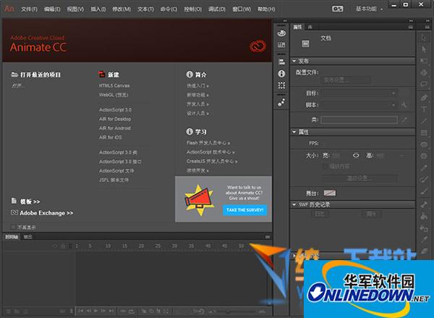The image size is (434, 318).
Task: Open the collapsed Color panel icon
Action: (x=281, y=33)
